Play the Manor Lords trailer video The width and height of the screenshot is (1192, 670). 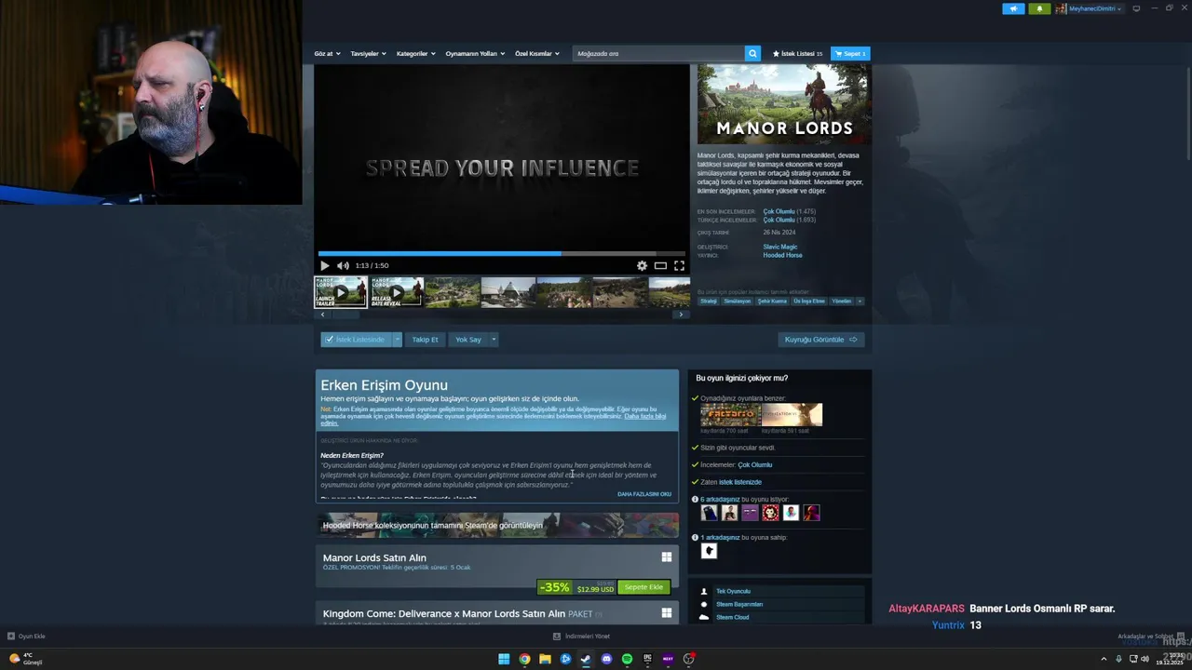[x=325, y=265]
